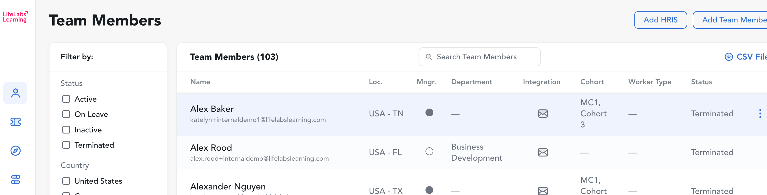Click Alex Baker's MC1, Cohort 3 cell
This screenshot has width=767, height=195.
click(x=593, y=114)
